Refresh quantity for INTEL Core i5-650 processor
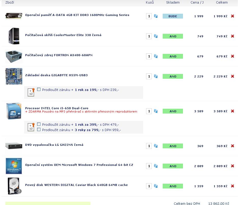The image size is (245, 205). tap(156, 111)
